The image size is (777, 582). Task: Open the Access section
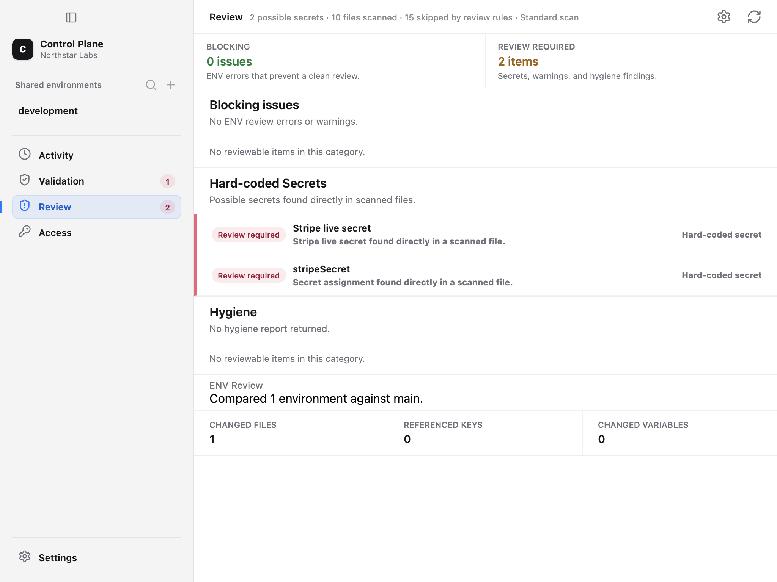(97, 233)
